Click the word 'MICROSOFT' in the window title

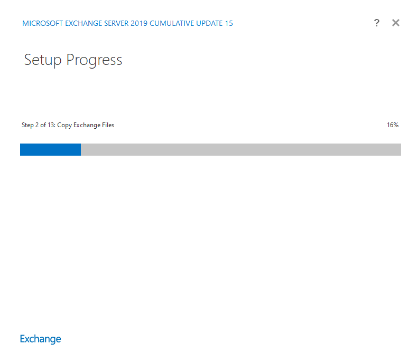(42, 23)
